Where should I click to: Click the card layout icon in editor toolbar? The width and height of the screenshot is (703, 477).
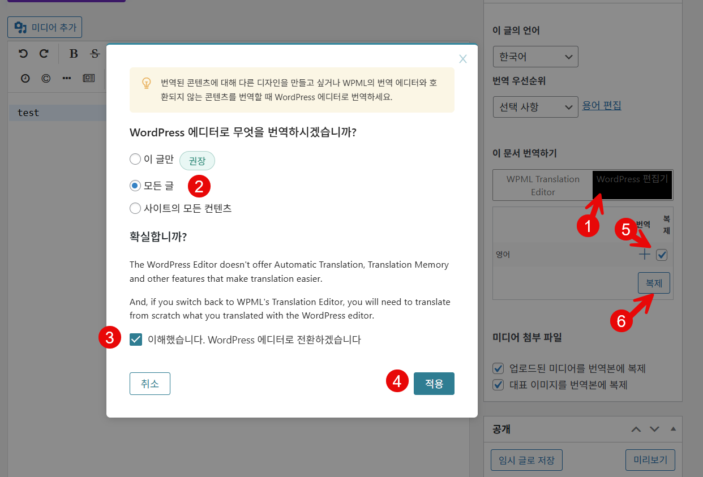(89, 79)
